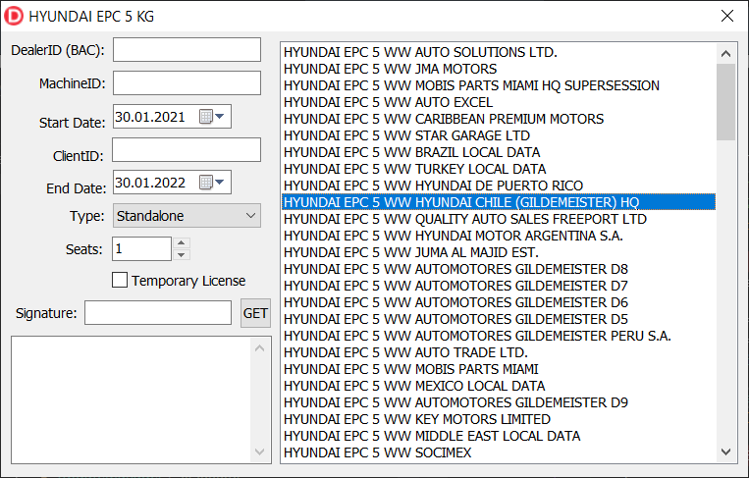Select WW JMA MOTORS entry
749x478 pixels.
tap(499, 69)
